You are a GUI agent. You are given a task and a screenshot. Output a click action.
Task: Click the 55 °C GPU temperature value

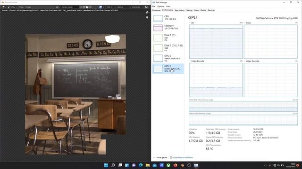(210, 149)
